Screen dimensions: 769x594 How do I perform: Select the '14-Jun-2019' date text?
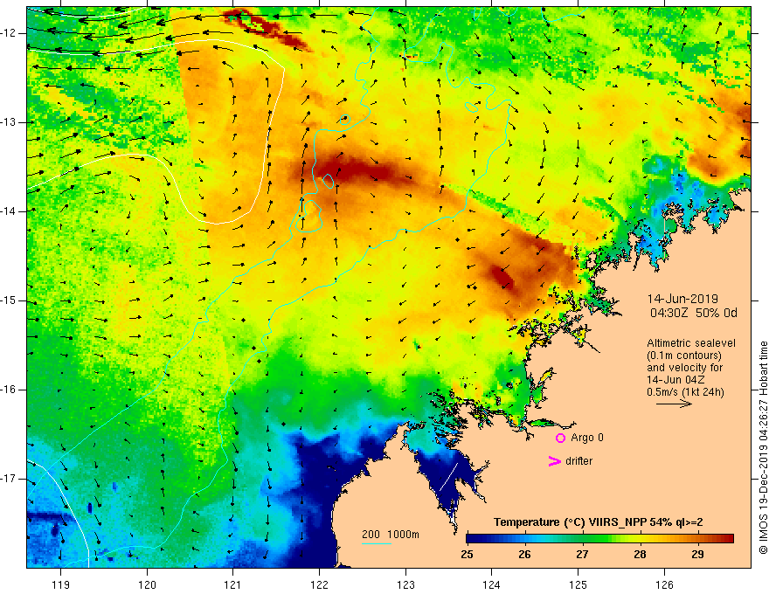(x=682, y=299)
